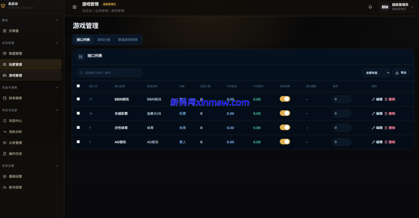Click trash icon for 沙巴体育 row

tap(386, 128)
